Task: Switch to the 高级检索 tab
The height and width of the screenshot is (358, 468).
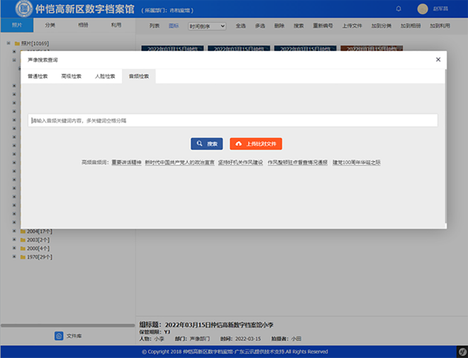Action: click(71, 76)
